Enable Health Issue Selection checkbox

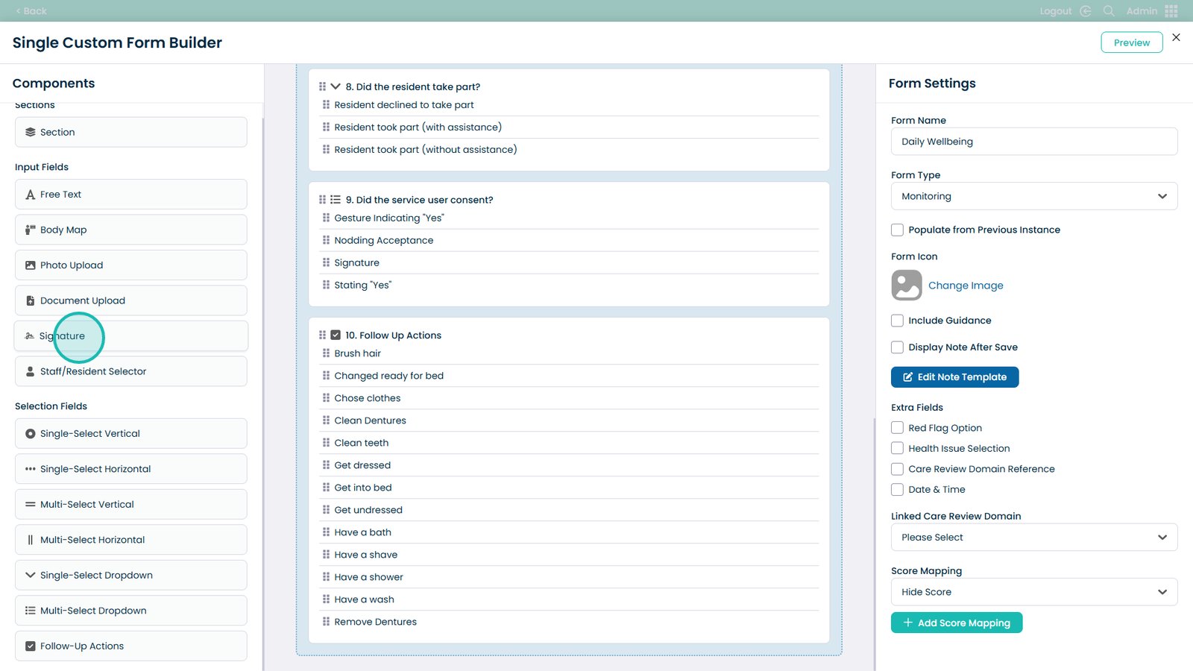tap(897, 448)
